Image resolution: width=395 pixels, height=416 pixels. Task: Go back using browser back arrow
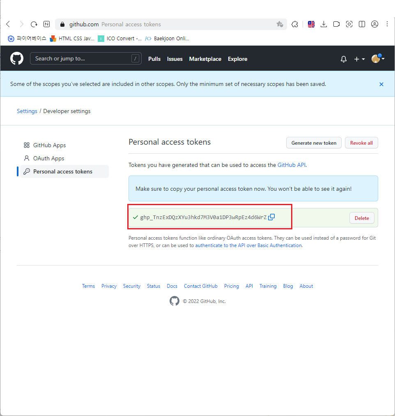[x=8, y=24]
